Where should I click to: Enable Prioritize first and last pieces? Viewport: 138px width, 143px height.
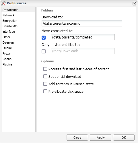coord(45,69)
